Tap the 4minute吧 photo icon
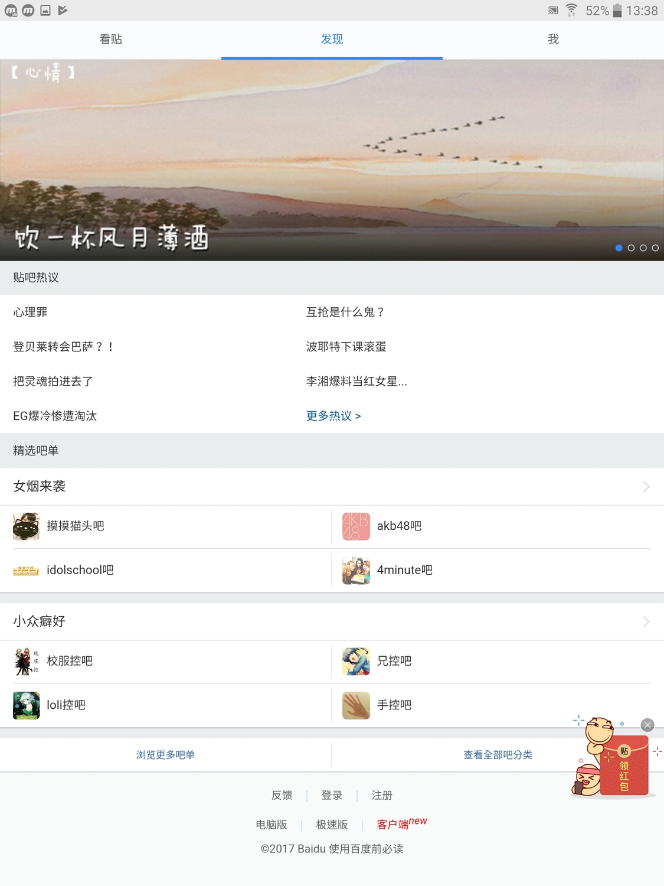This screenshot has height=886, width=664. pos(356,571)
